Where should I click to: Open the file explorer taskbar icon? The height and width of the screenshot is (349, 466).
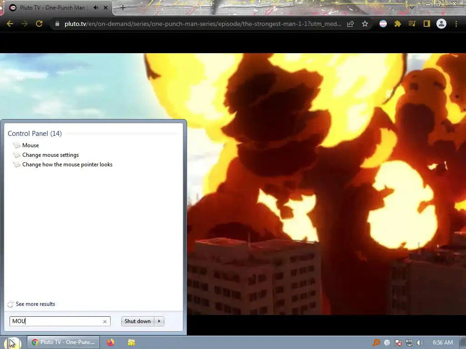tap(132, 342)
